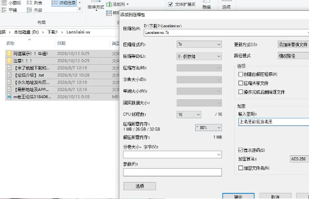This screenshot has width=309, height=199.
Task: Choose the 详细信息 details layout
Action: [x=64, y=3]
